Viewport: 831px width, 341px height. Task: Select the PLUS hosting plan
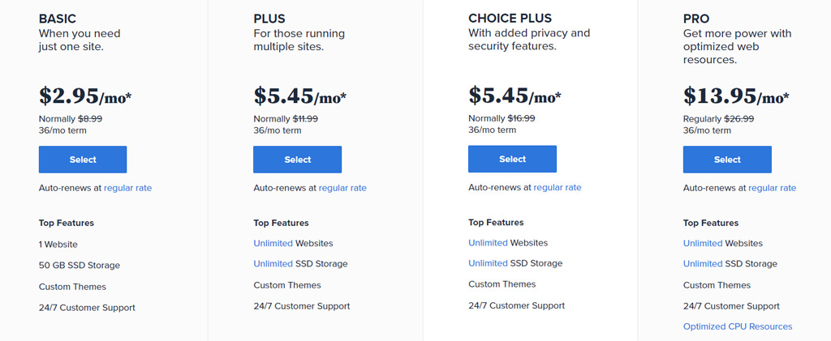click(x=297, y=160)
